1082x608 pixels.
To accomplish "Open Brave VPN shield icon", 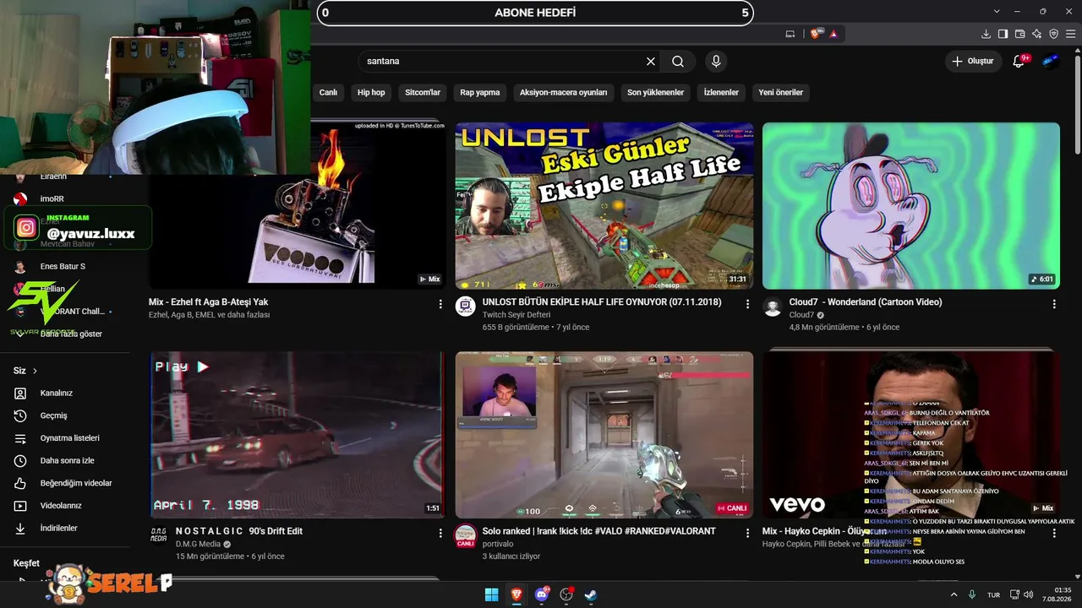I will click(1053, 34).
